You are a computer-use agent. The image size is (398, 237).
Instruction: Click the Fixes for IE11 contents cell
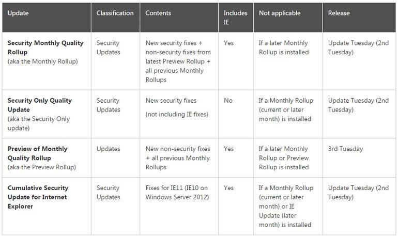tap(178, 193)
